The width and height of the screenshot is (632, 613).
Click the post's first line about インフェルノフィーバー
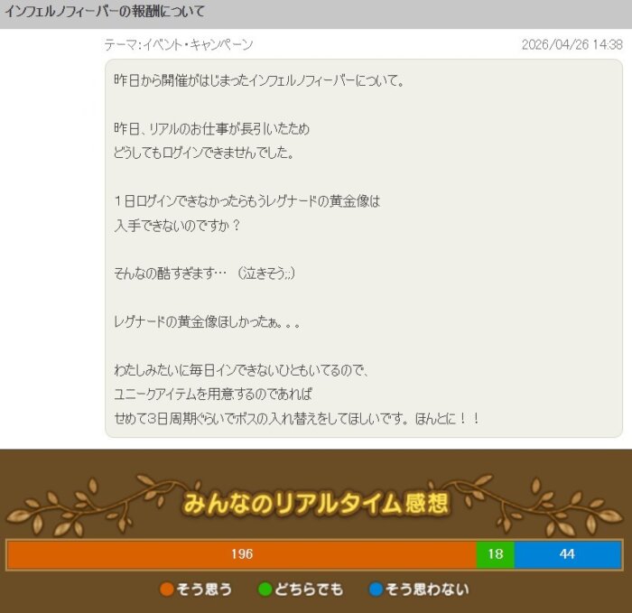point(260,80)
